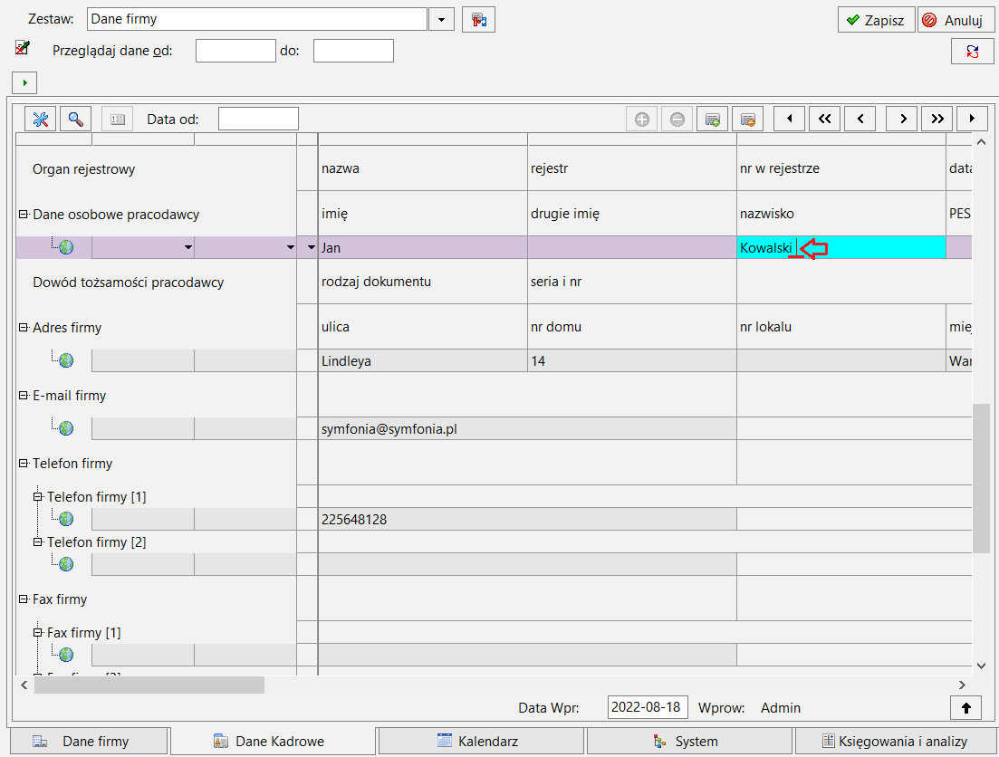The image size is (999, 757).
Task: Click the round minus icon in grid toolbar
Action: point(677,120)
